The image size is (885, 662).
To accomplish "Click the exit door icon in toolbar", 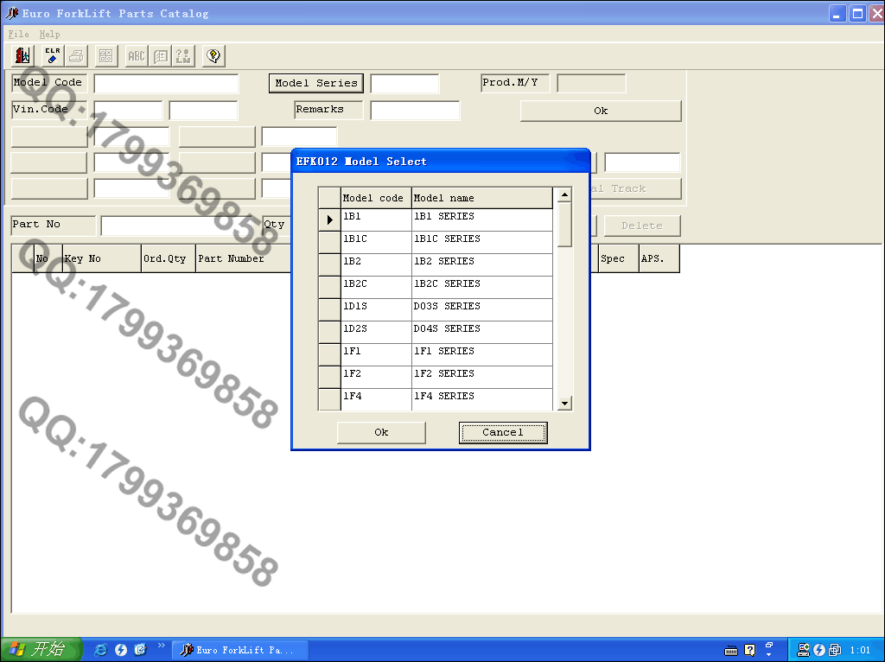I will coord(23,56).
